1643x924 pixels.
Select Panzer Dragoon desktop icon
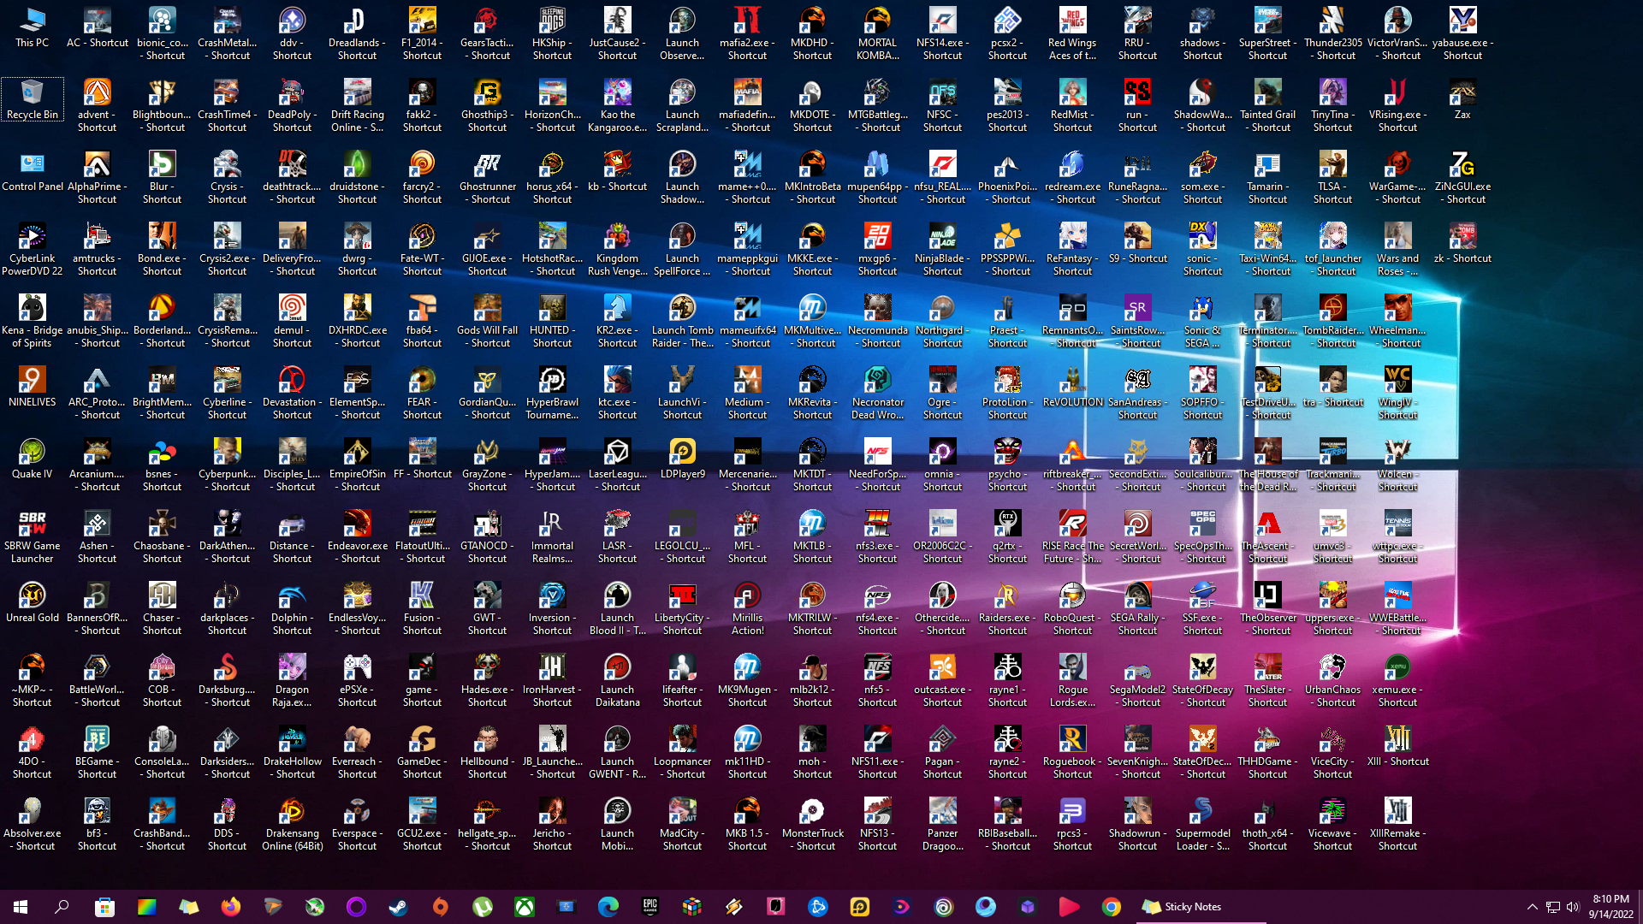[x=943, y=824]
